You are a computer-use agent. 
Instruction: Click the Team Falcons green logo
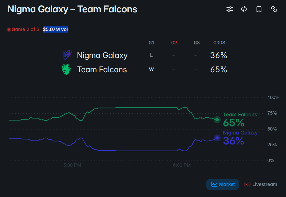tap(66, 69)
